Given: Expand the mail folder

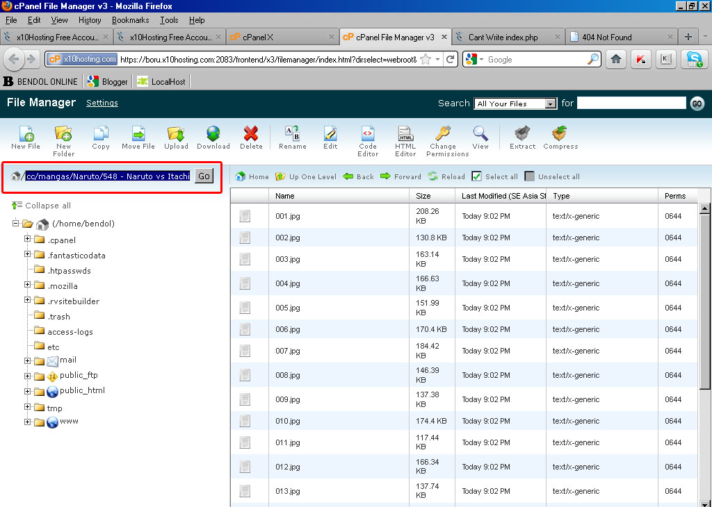Looking at the screenshot, I should click(27, 361).
